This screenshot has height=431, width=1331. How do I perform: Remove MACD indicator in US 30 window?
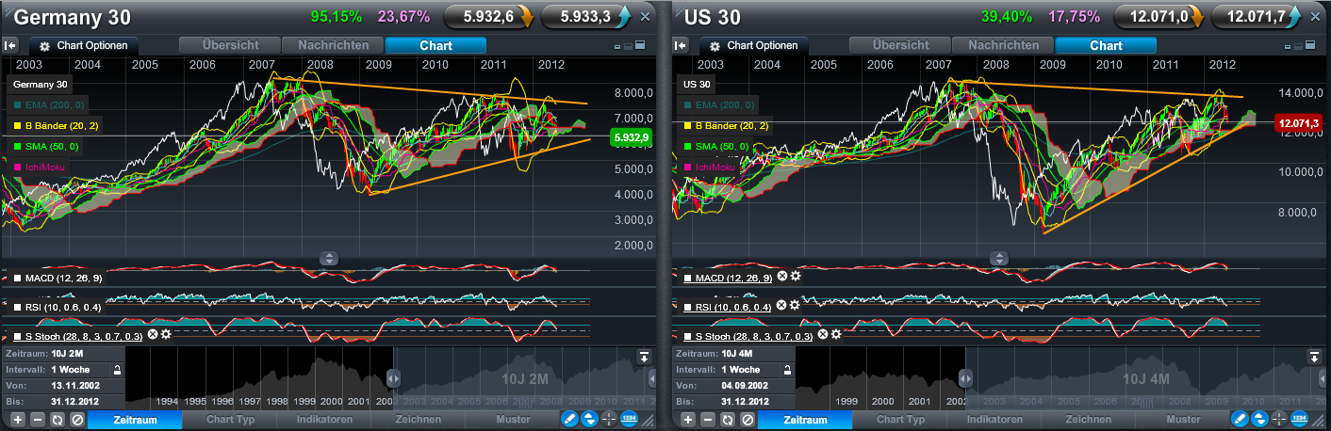point(781,276)
